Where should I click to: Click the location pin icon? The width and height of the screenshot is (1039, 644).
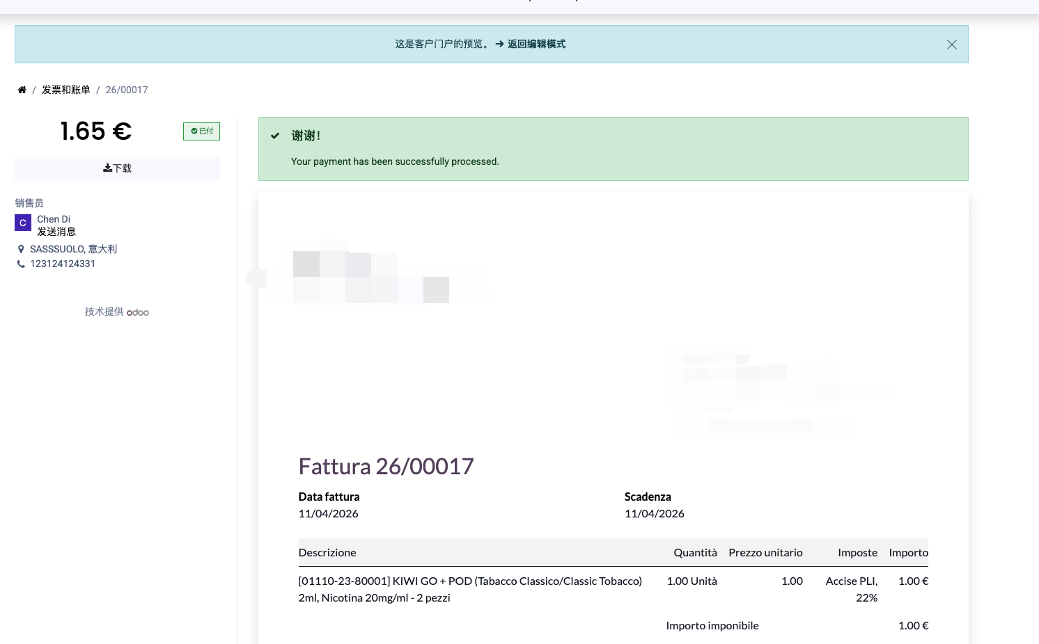point(21,249)
